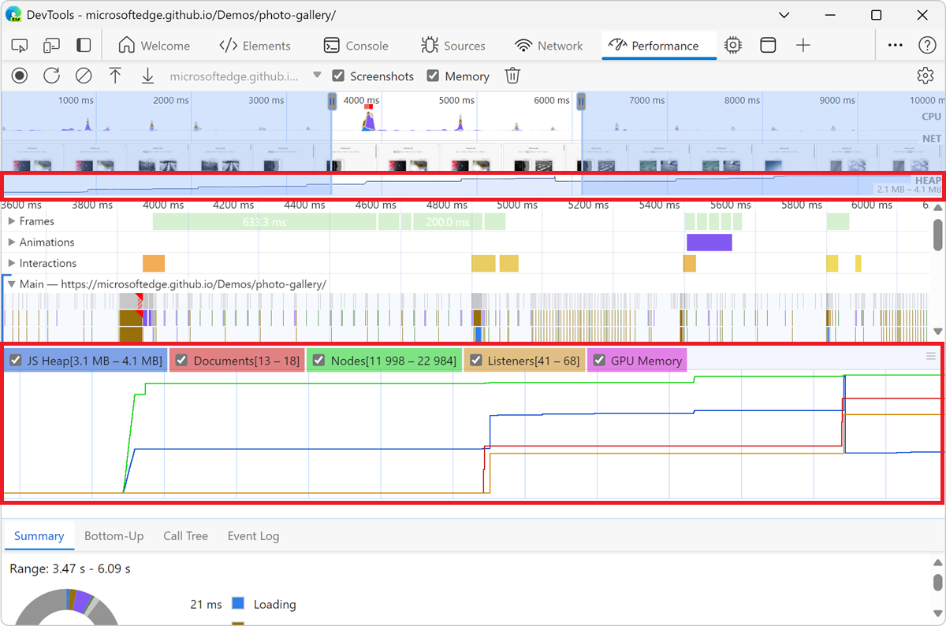Screen dimensions: 946x626
Task: Disable the Memory capture checkbox
Action: click(x=433, y=76)
